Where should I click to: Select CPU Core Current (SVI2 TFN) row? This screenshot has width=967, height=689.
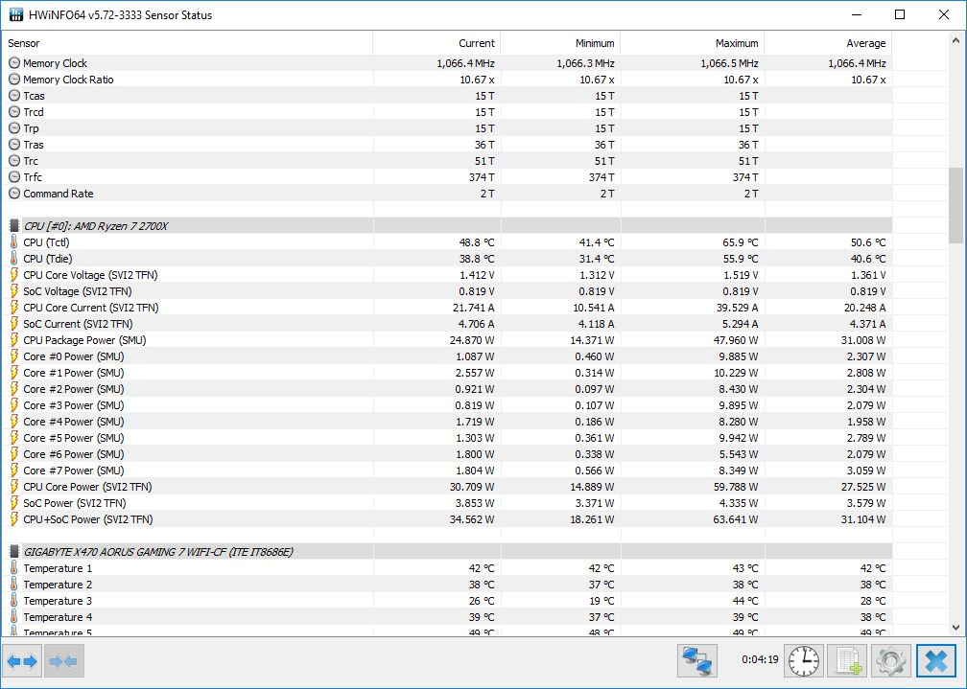pyautogui.click(x=447, y=308)
